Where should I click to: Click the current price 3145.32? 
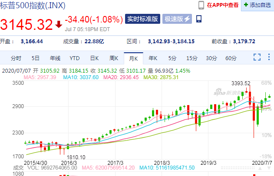click(x=26, y=25)
